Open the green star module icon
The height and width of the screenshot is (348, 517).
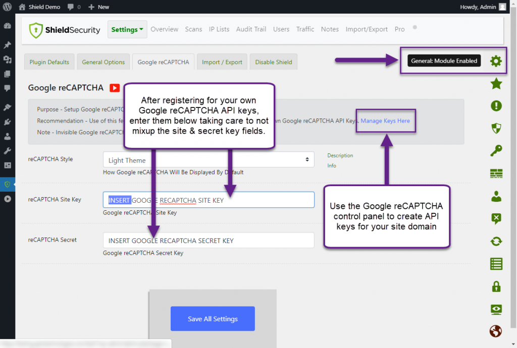pos(496,84)
